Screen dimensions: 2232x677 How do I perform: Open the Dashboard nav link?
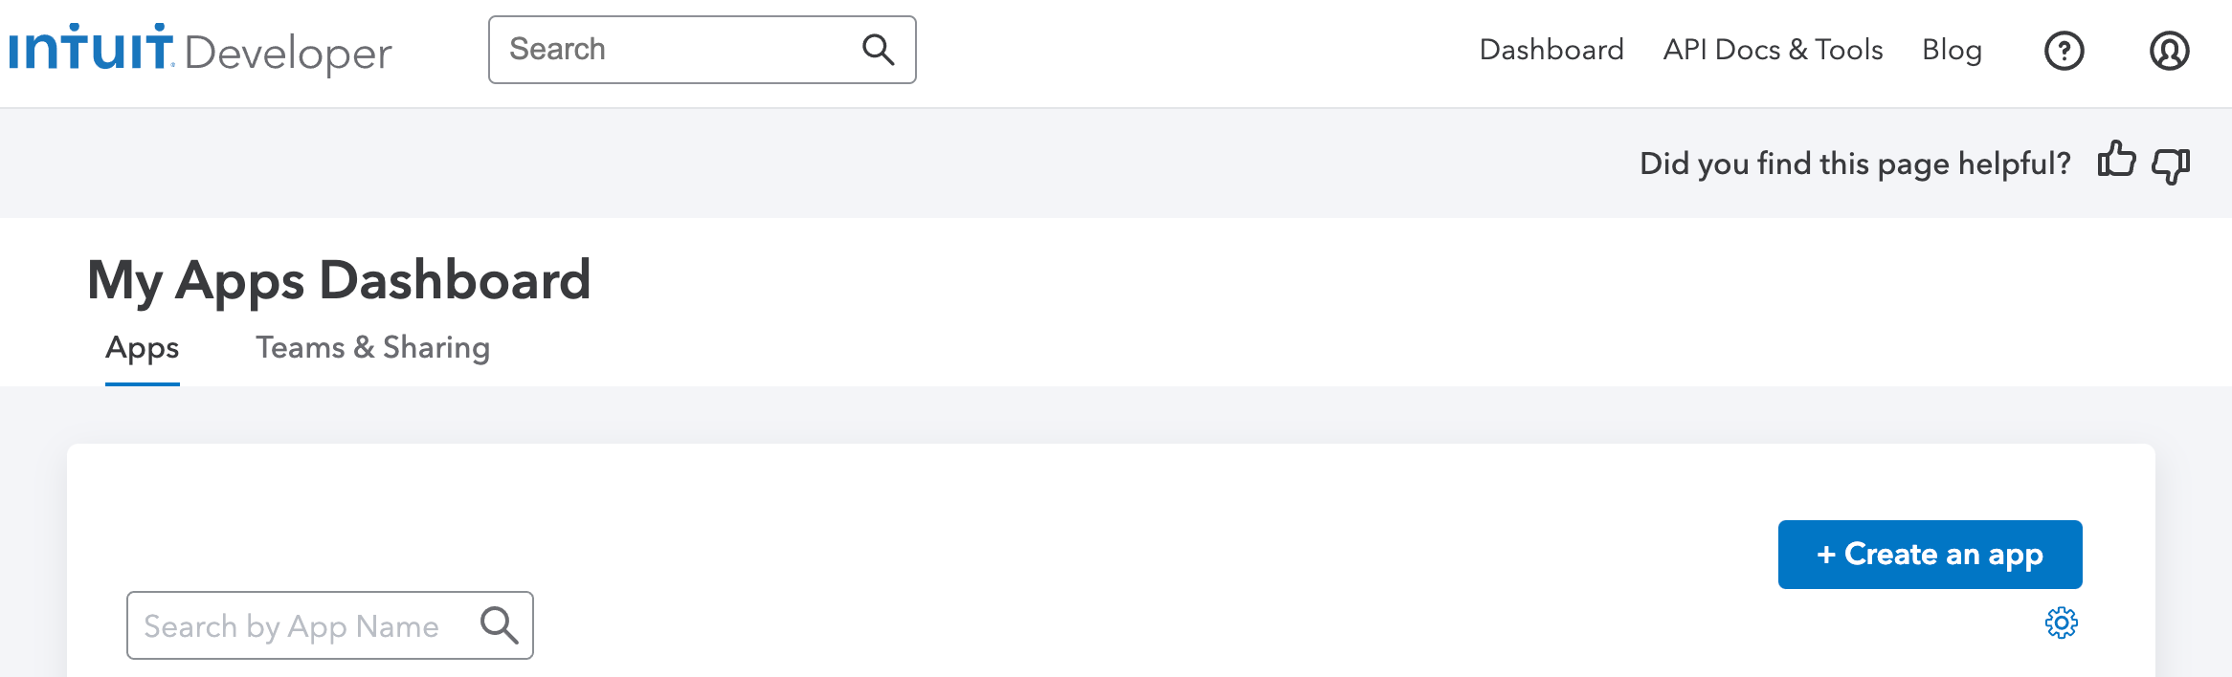[x=1551, y=50]
